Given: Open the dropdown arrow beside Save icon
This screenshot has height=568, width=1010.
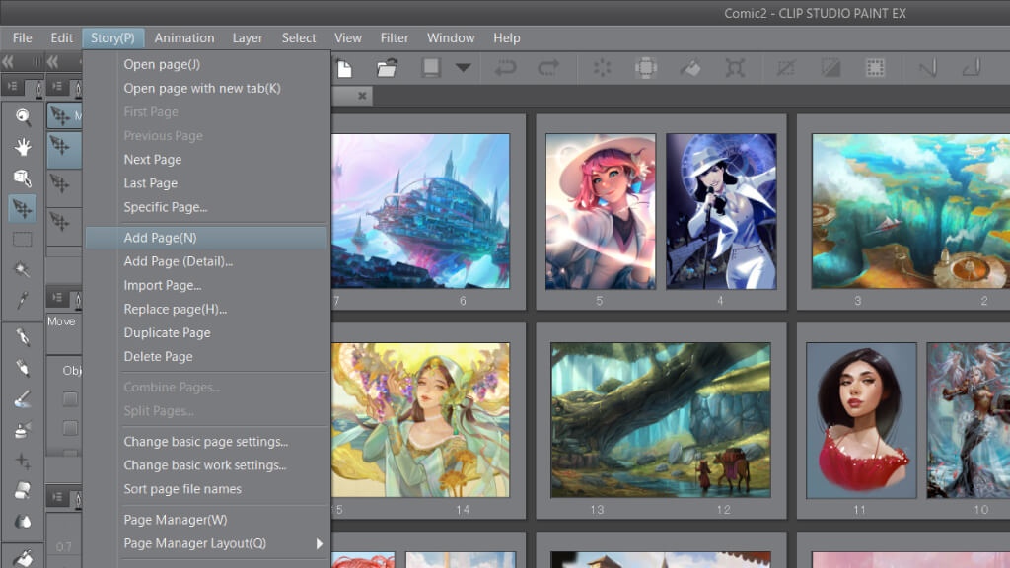Looking at the screenshot, I should pos(462,68).
